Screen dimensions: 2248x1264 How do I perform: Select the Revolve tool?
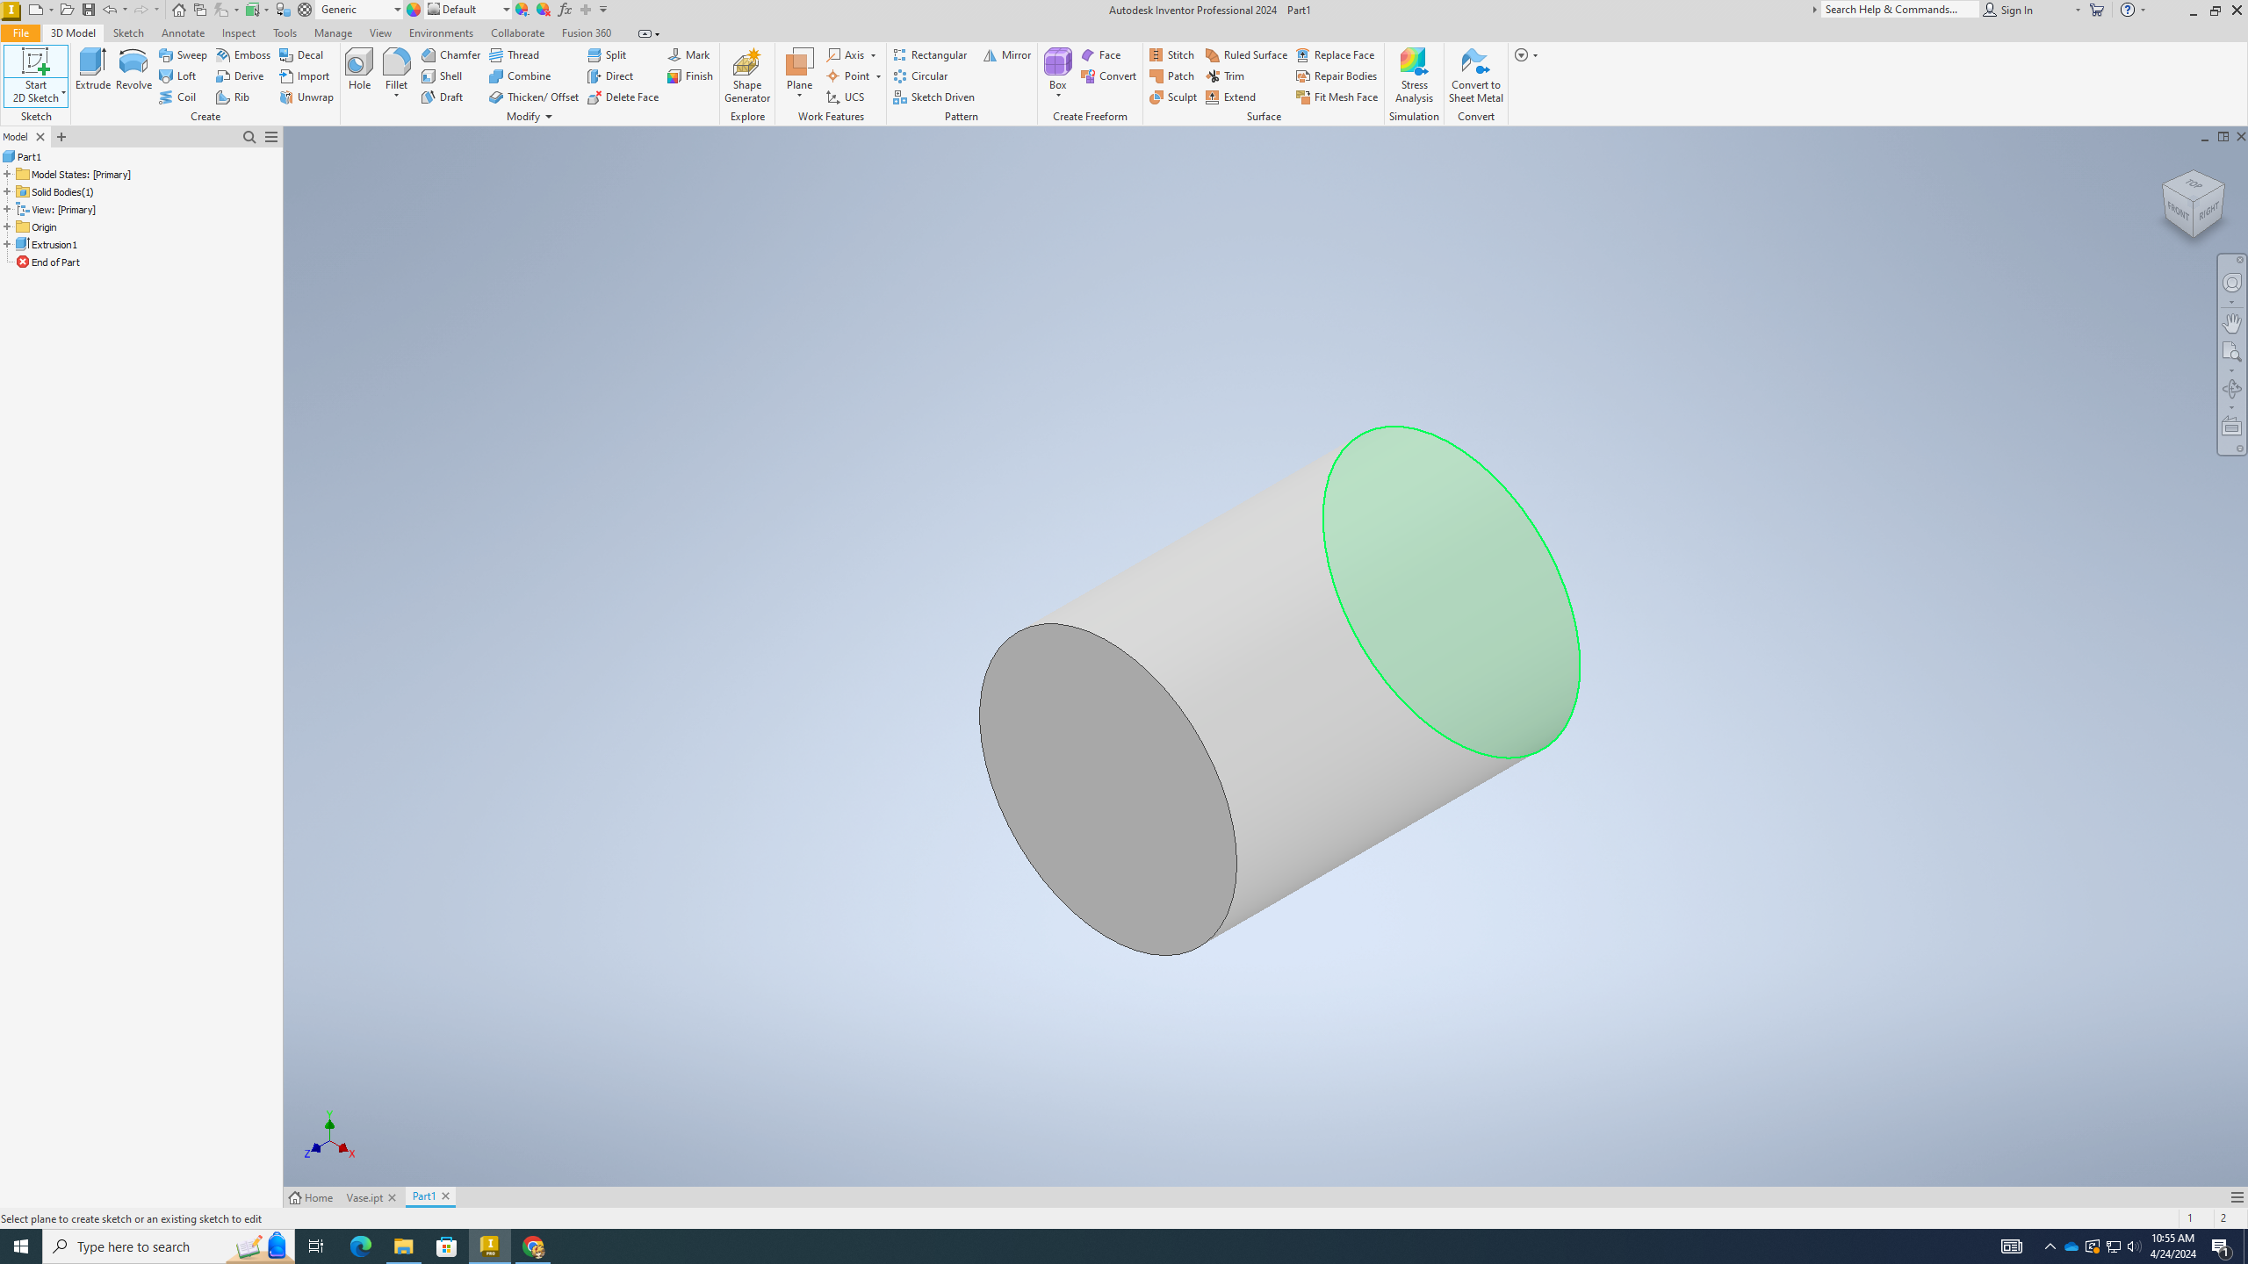coord(133,69)
